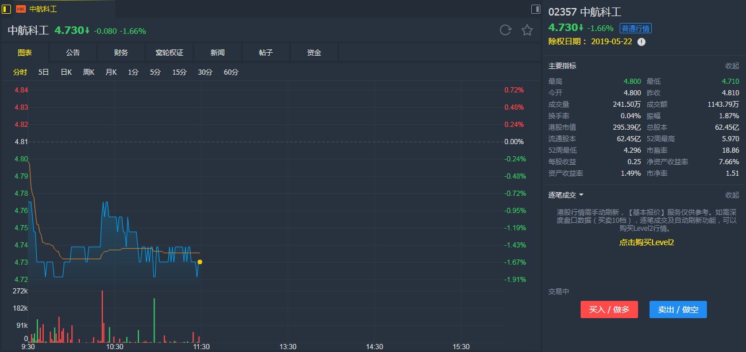
Task: Switch chart to 5日 view
Action: 44,72
